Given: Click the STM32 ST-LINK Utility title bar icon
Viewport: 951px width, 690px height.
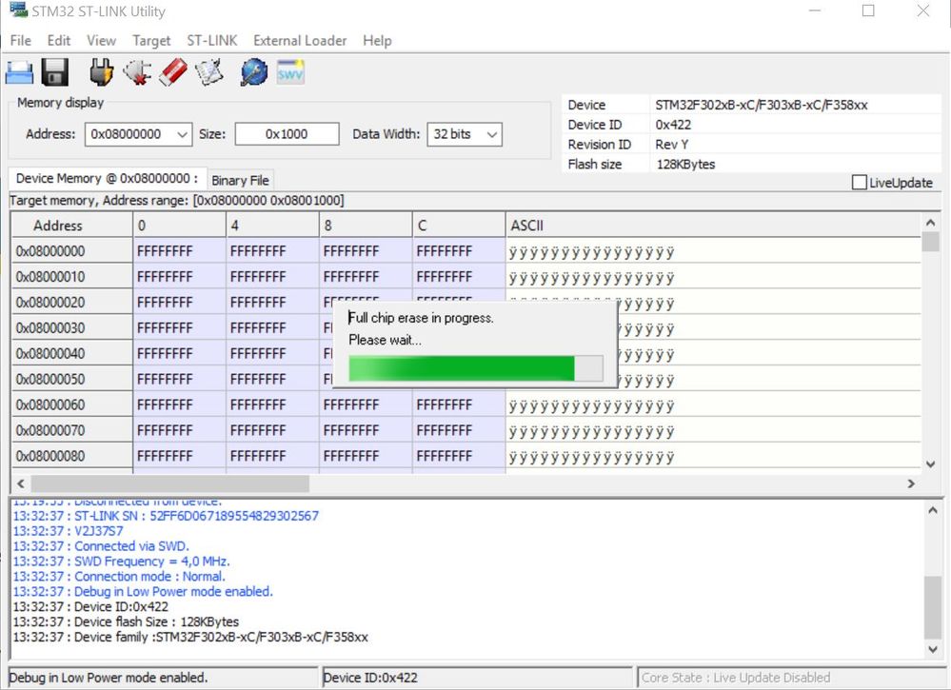Looking at the screenshot, I should (x=18, y=10).
